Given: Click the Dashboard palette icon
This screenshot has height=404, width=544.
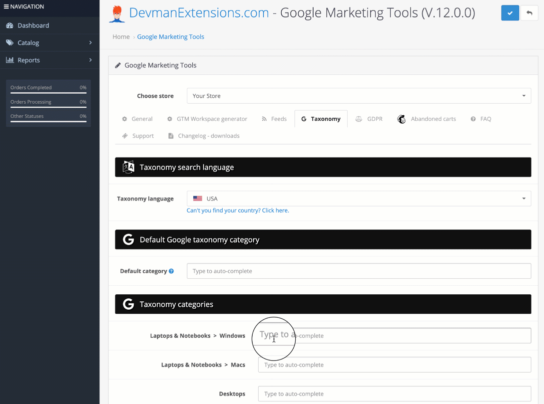Looking at the screenshot, I should click(x=9, y=25).
